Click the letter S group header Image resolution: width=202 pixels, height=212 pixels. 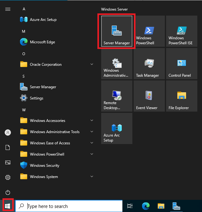23,76
